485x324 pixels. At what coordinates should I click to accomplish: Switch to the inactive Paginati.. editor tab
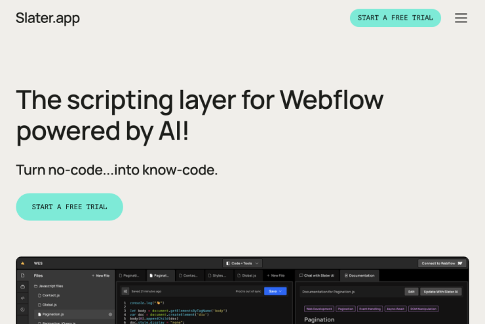130,275
